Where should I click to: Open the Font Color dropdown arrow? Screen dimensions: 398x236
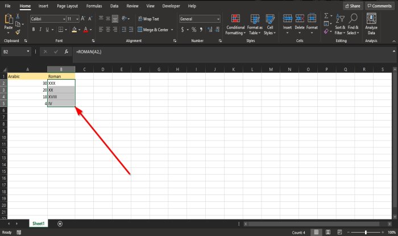[90, 30]
